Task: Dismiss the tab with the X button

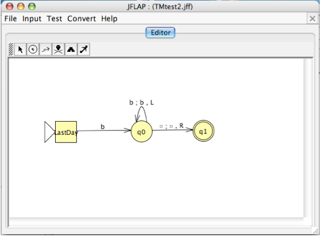Action: [x=312, y=18]
